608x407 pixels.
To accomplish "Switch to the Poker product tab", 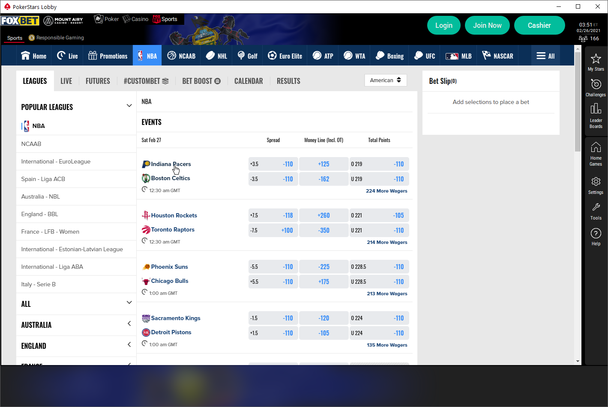I will coord(106,19).
